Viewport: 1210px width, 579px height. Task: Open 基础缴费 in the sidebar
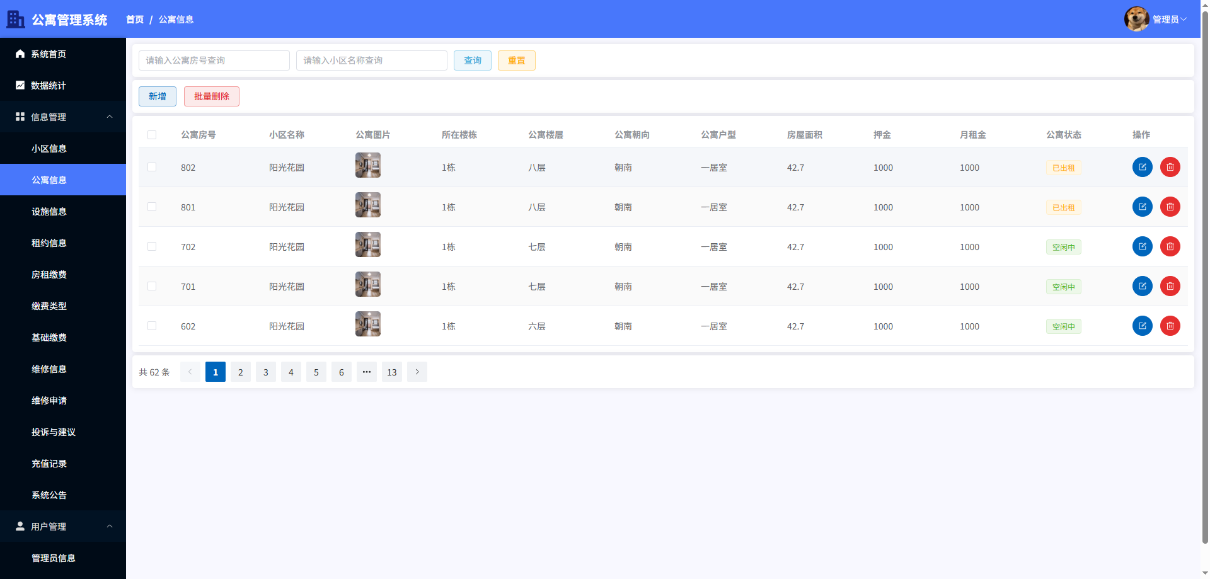coord(63,337)
